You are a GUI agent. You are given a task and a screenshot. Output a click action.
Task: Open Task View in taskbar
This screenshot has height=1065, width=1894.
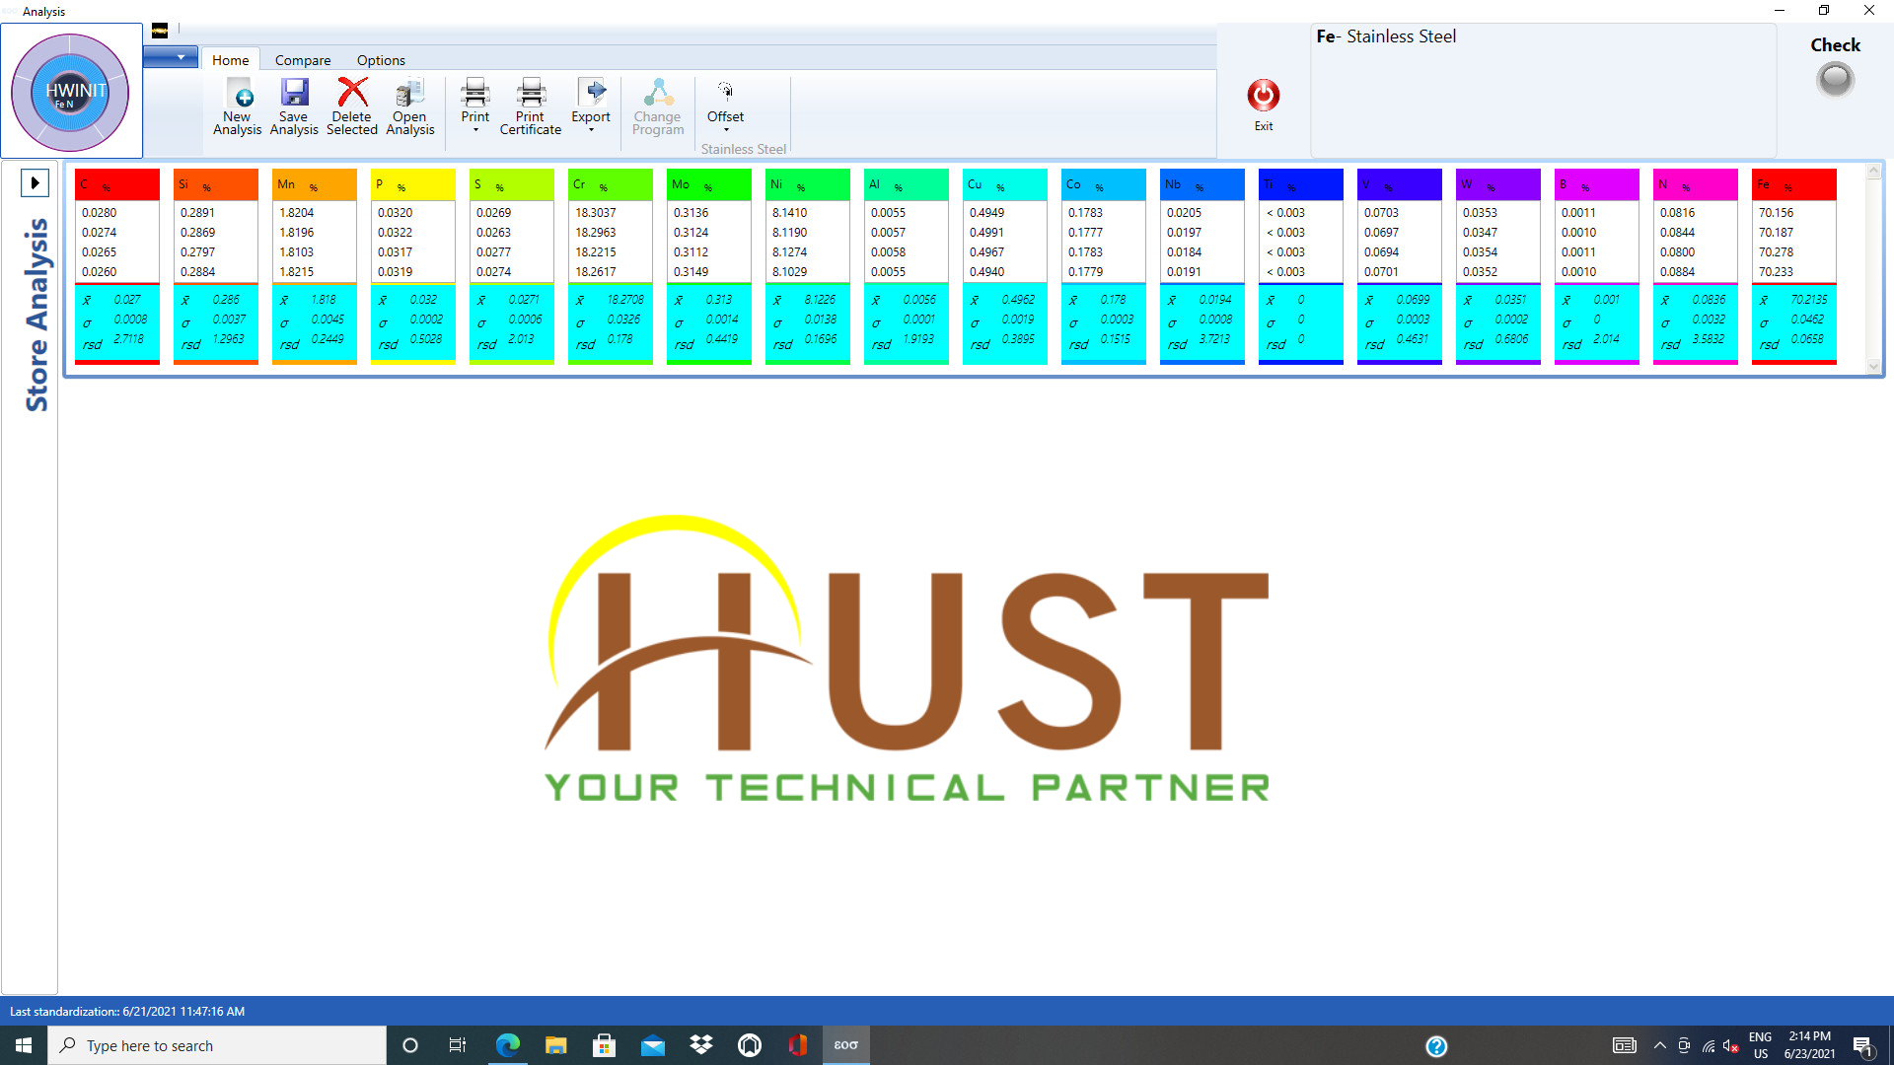pyautogui.click(x=457, y=1045)
